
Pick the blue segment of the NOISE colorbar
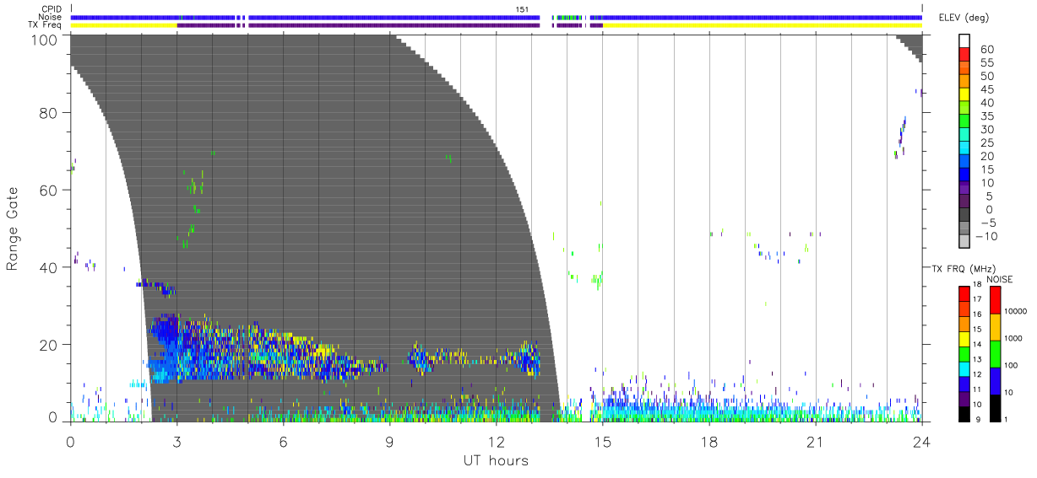tap(995, 380)
